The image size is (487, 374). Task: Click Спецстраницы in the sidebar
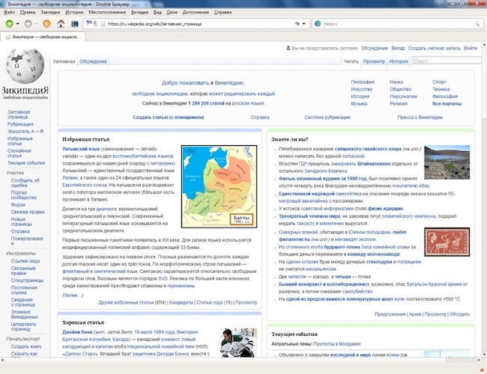(x=27, y=280)
